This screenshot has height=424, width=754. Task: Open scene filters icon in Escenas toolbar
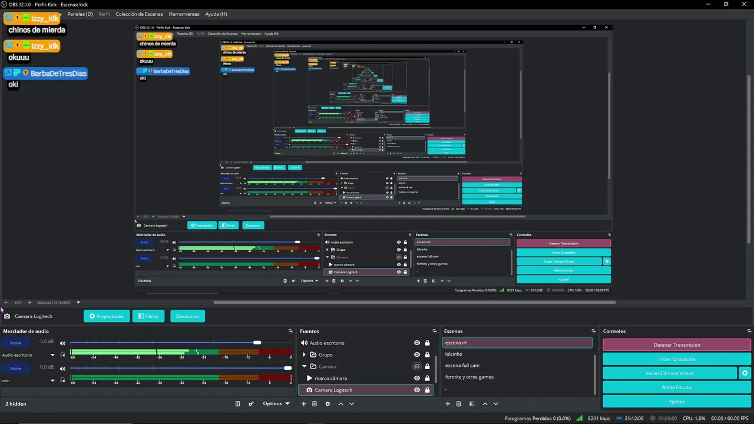pos(472,404)
